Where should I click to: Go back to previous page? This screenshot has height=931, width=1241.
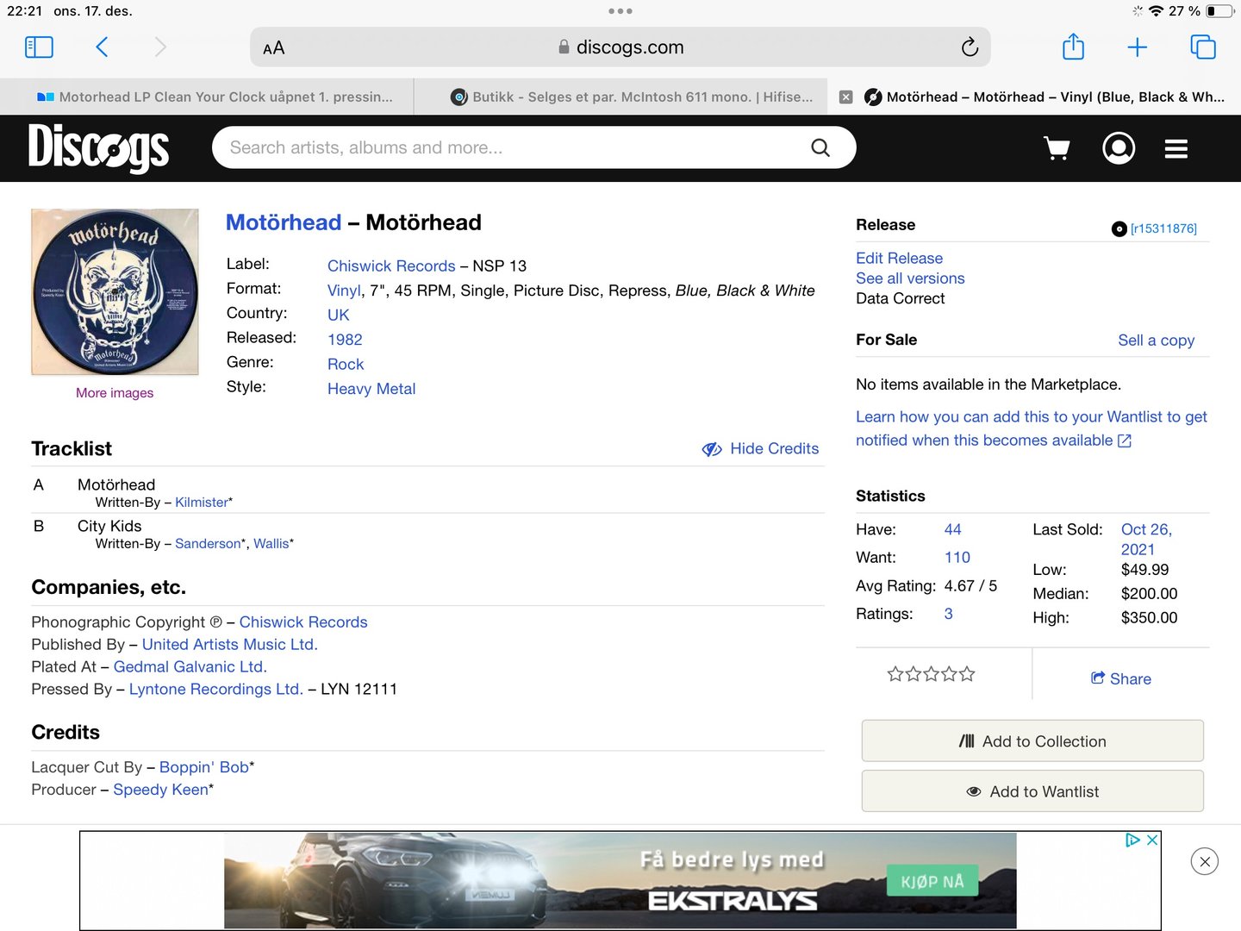[x=102, y=47]
